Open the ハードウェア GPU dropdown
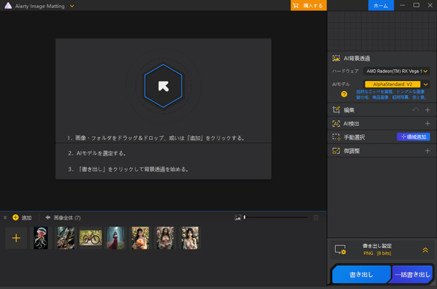 [x=396, y=71]
